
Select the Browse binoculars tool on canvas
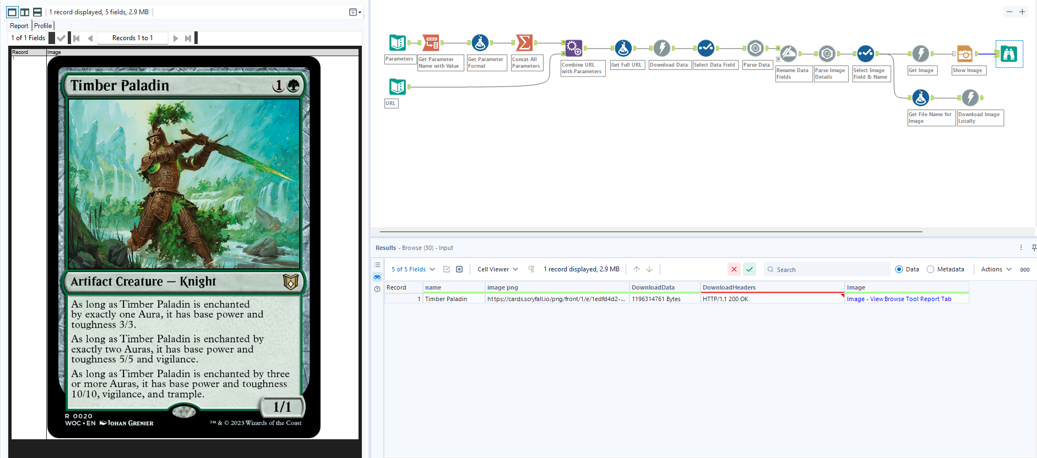click(x=1009, y=53)
